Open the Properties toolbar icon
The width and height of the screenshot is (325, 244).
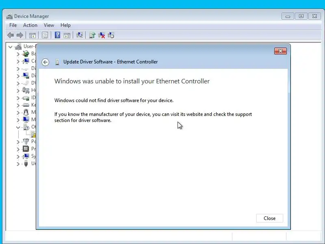[x=45, y=35]
